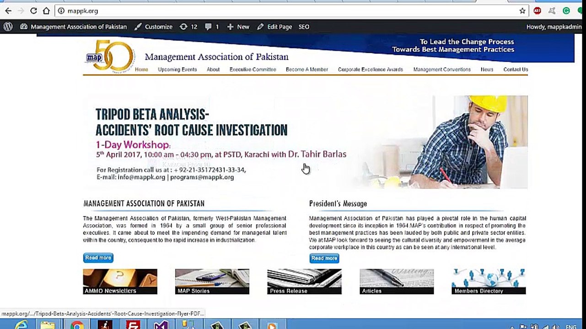The image size is (586, 329).
Task: Open the AdBlock Plus extension
Action: point(537,11)
